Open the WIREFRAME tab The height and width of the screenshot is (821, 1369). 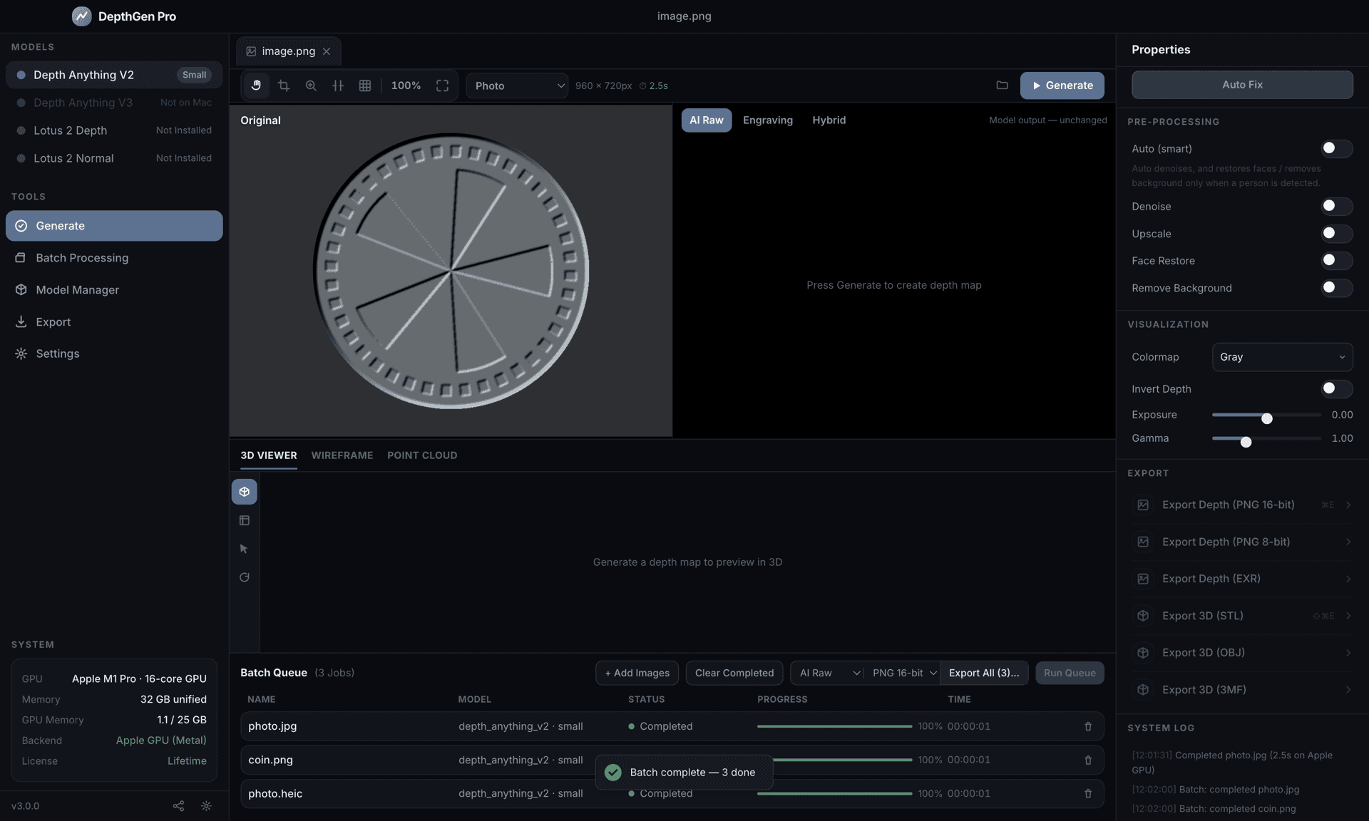(342, 455)
